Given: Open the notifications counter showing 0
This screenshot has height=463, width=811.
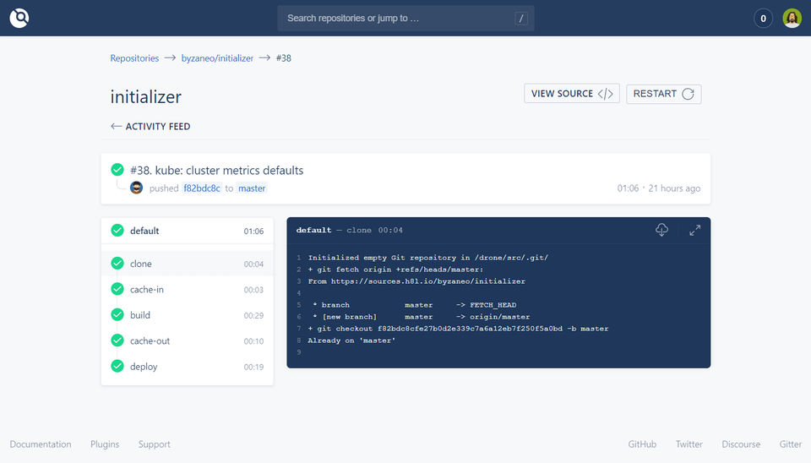Looking at the screenshot, I should [763, 18].
